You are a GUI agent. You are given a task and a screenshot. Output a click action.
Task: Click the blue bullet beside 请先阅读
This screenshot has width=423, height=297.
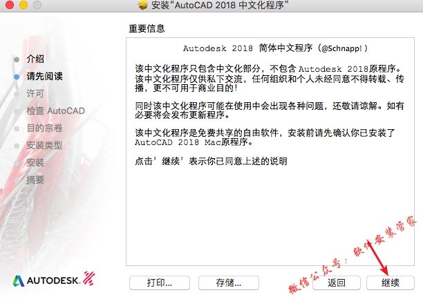[x=17, y=77]
